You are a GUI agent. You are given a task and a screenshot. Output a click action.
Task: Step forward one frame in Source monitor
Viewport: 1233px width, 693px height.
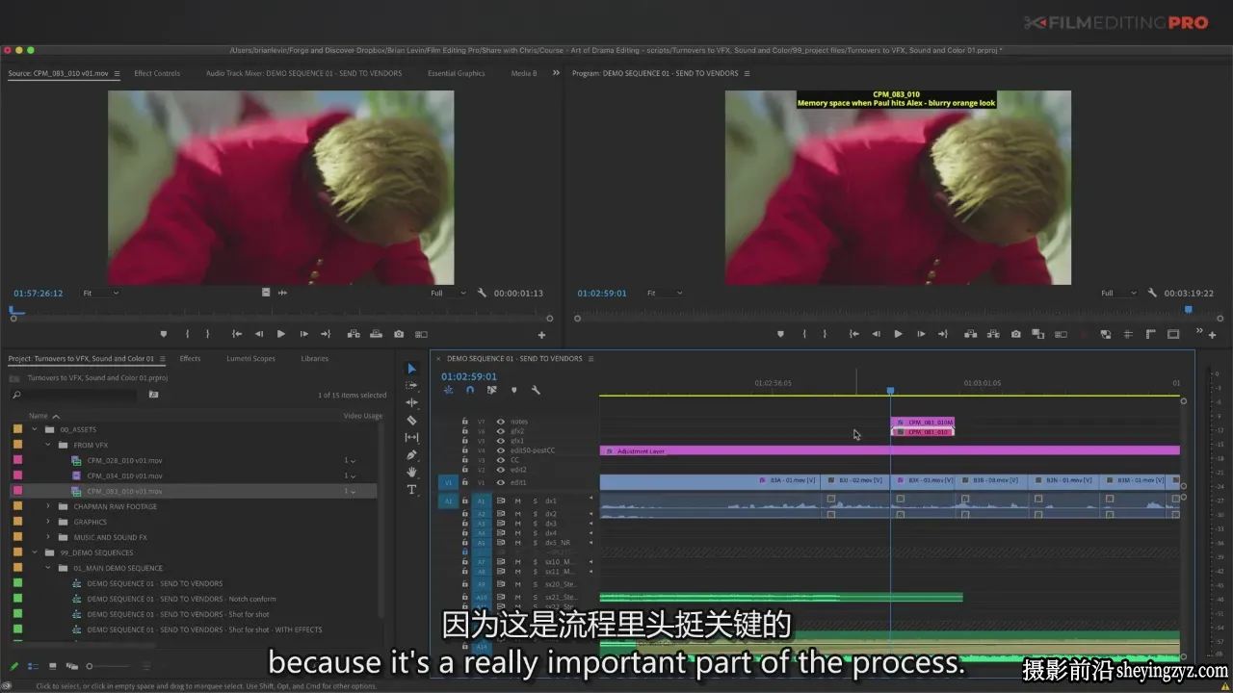303,334
